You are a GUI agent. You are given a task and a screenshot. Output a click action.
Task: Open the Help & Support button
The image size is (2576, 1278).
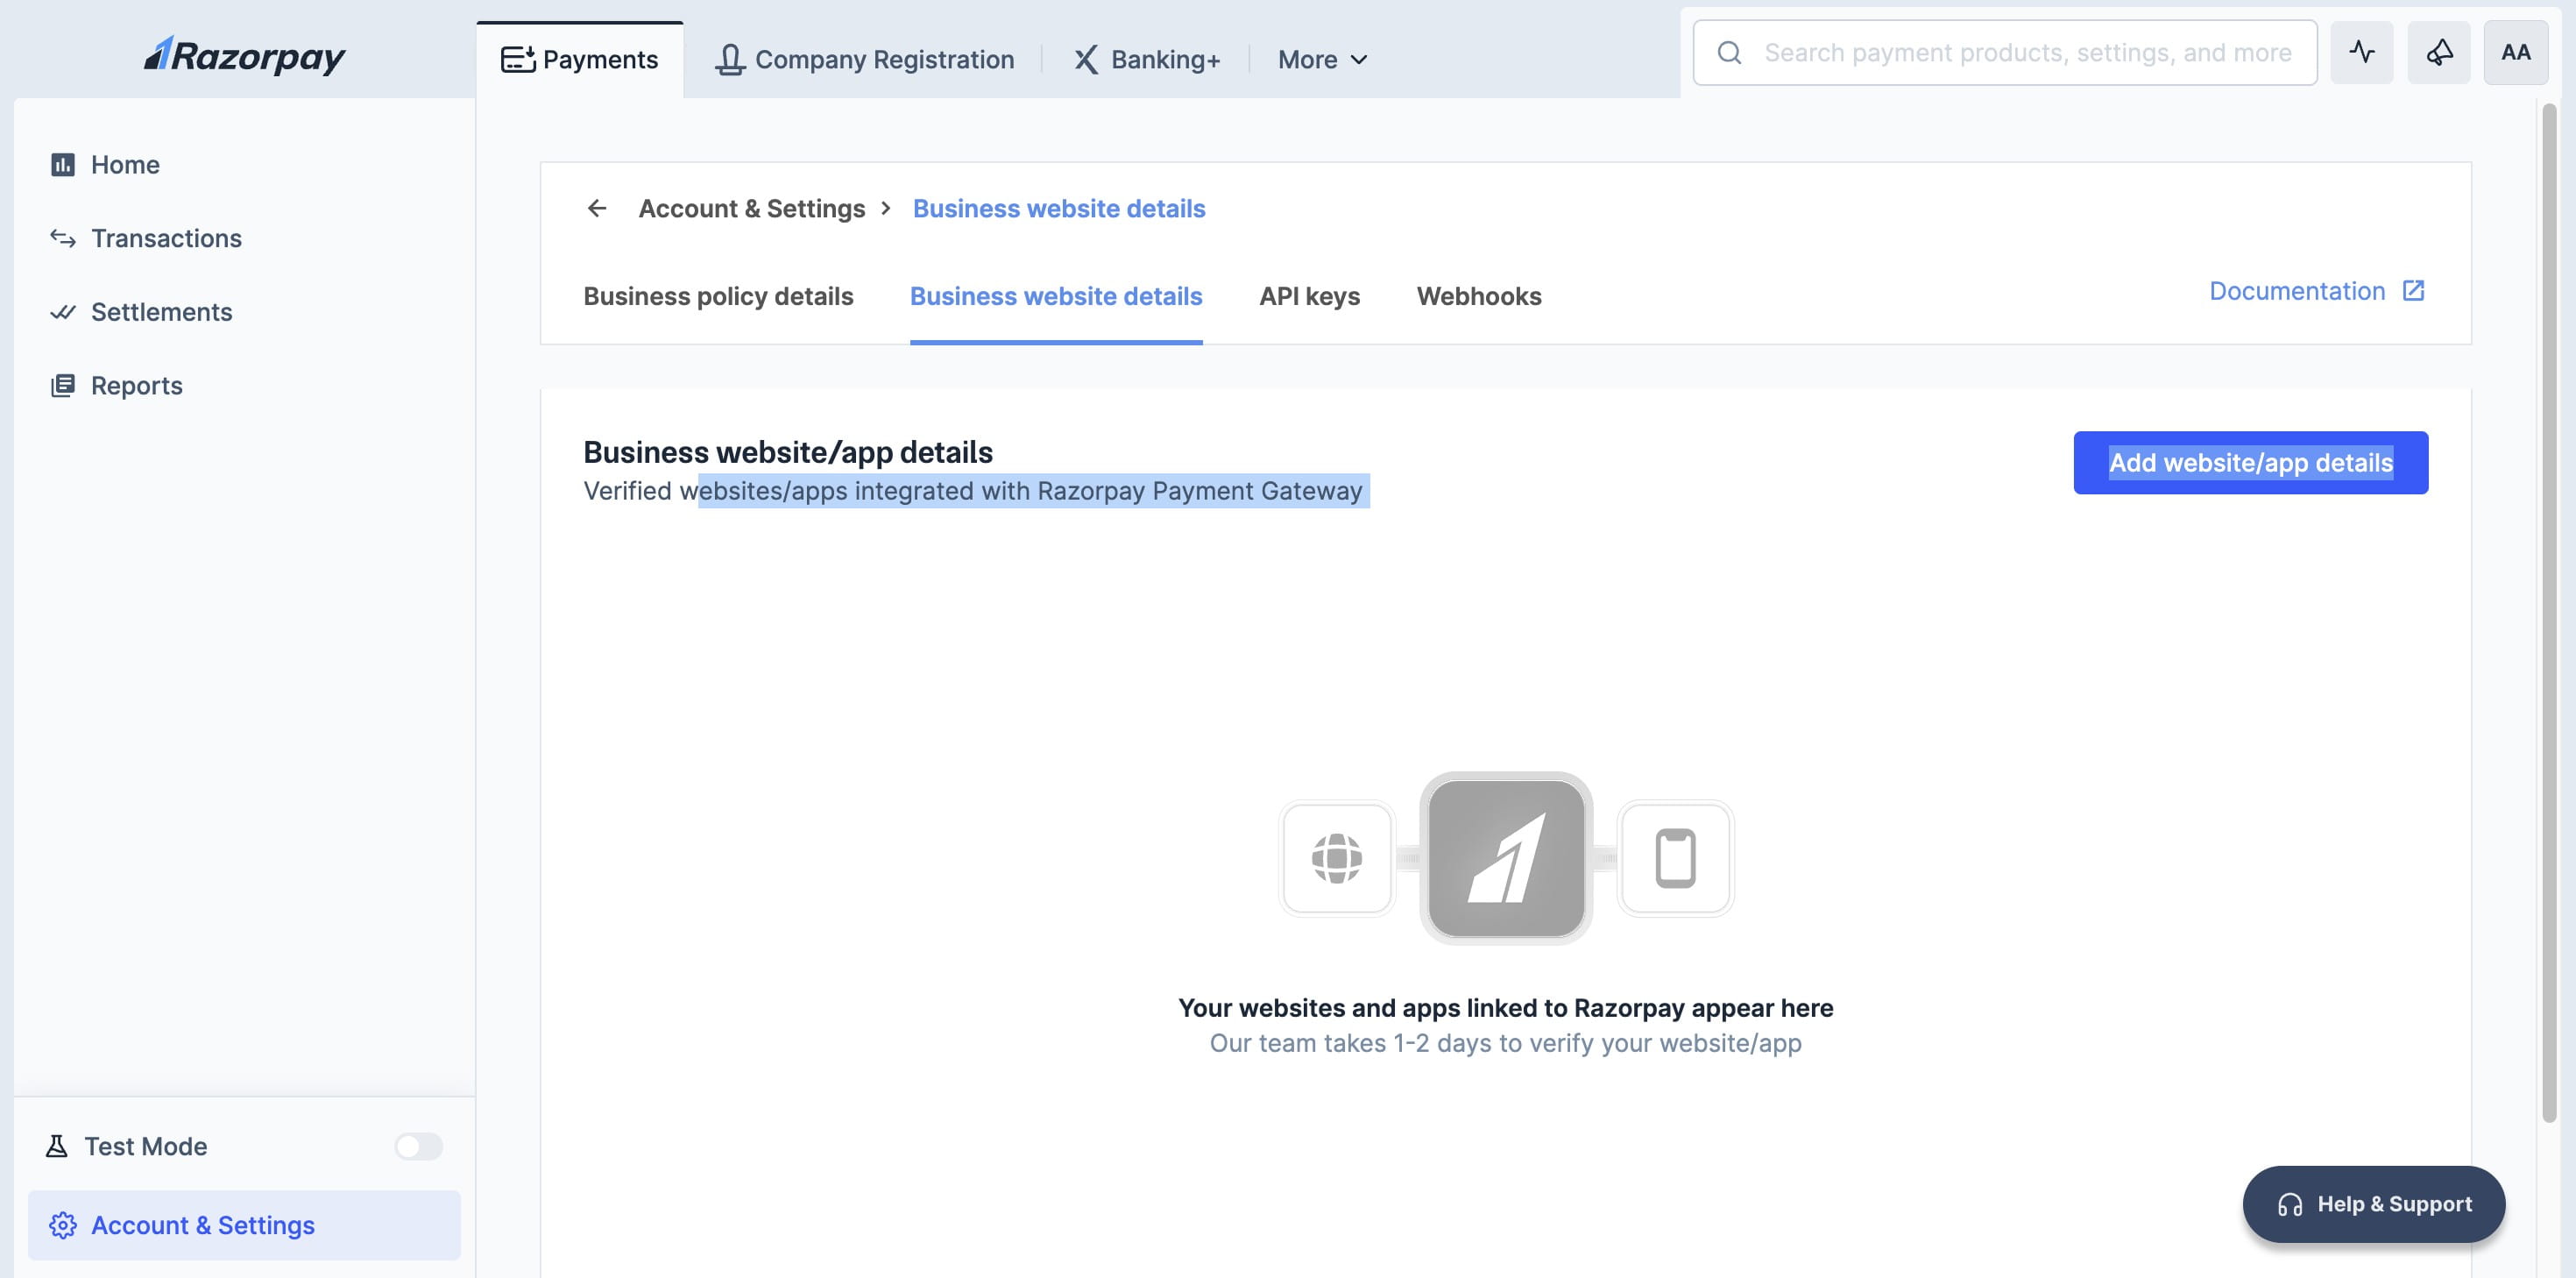(2373, 1204)
